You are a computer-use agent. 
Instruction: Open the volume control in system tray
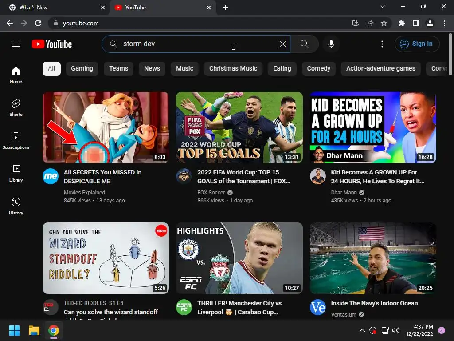point(396,330)
